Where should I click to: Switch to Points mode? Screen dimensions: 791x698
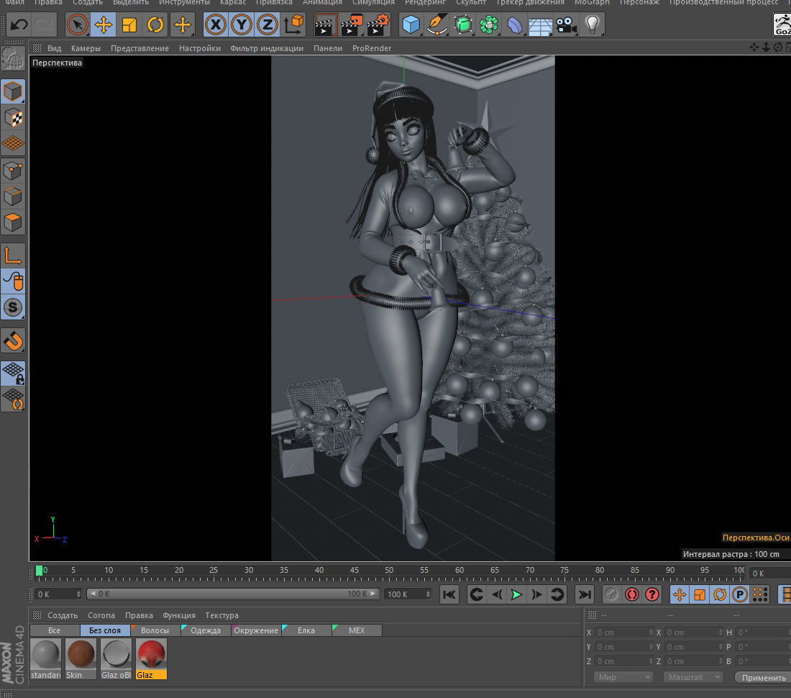pyautogui.click(x=13, y=170)
